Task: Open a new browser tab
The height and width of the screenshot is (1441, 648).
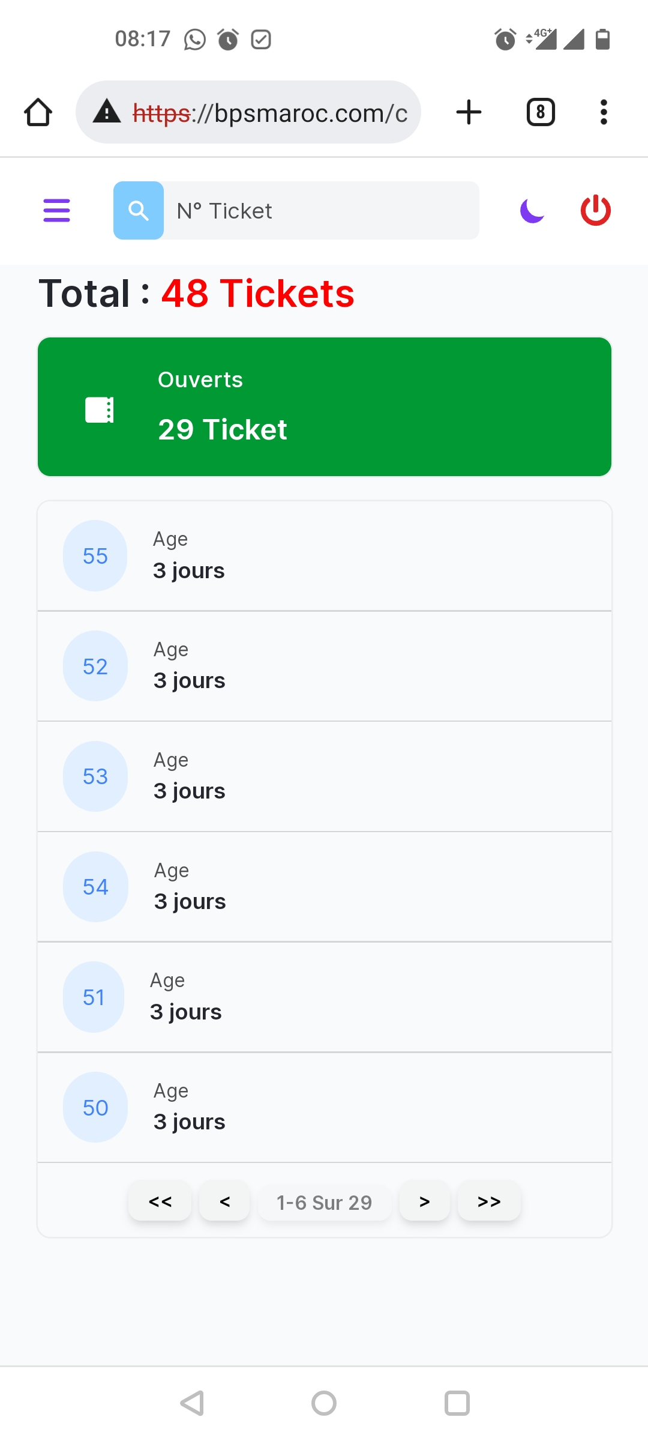Action: tap(469, 112)
